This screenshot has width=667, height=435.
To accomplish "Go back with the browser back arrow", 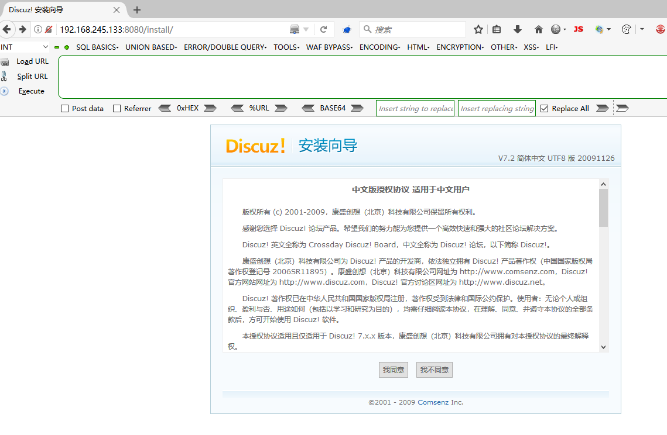I will click(7, 29).
